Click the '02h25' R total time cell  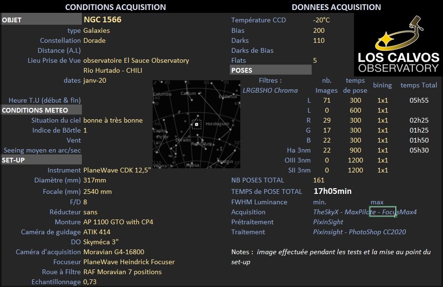tap(419, 120)
